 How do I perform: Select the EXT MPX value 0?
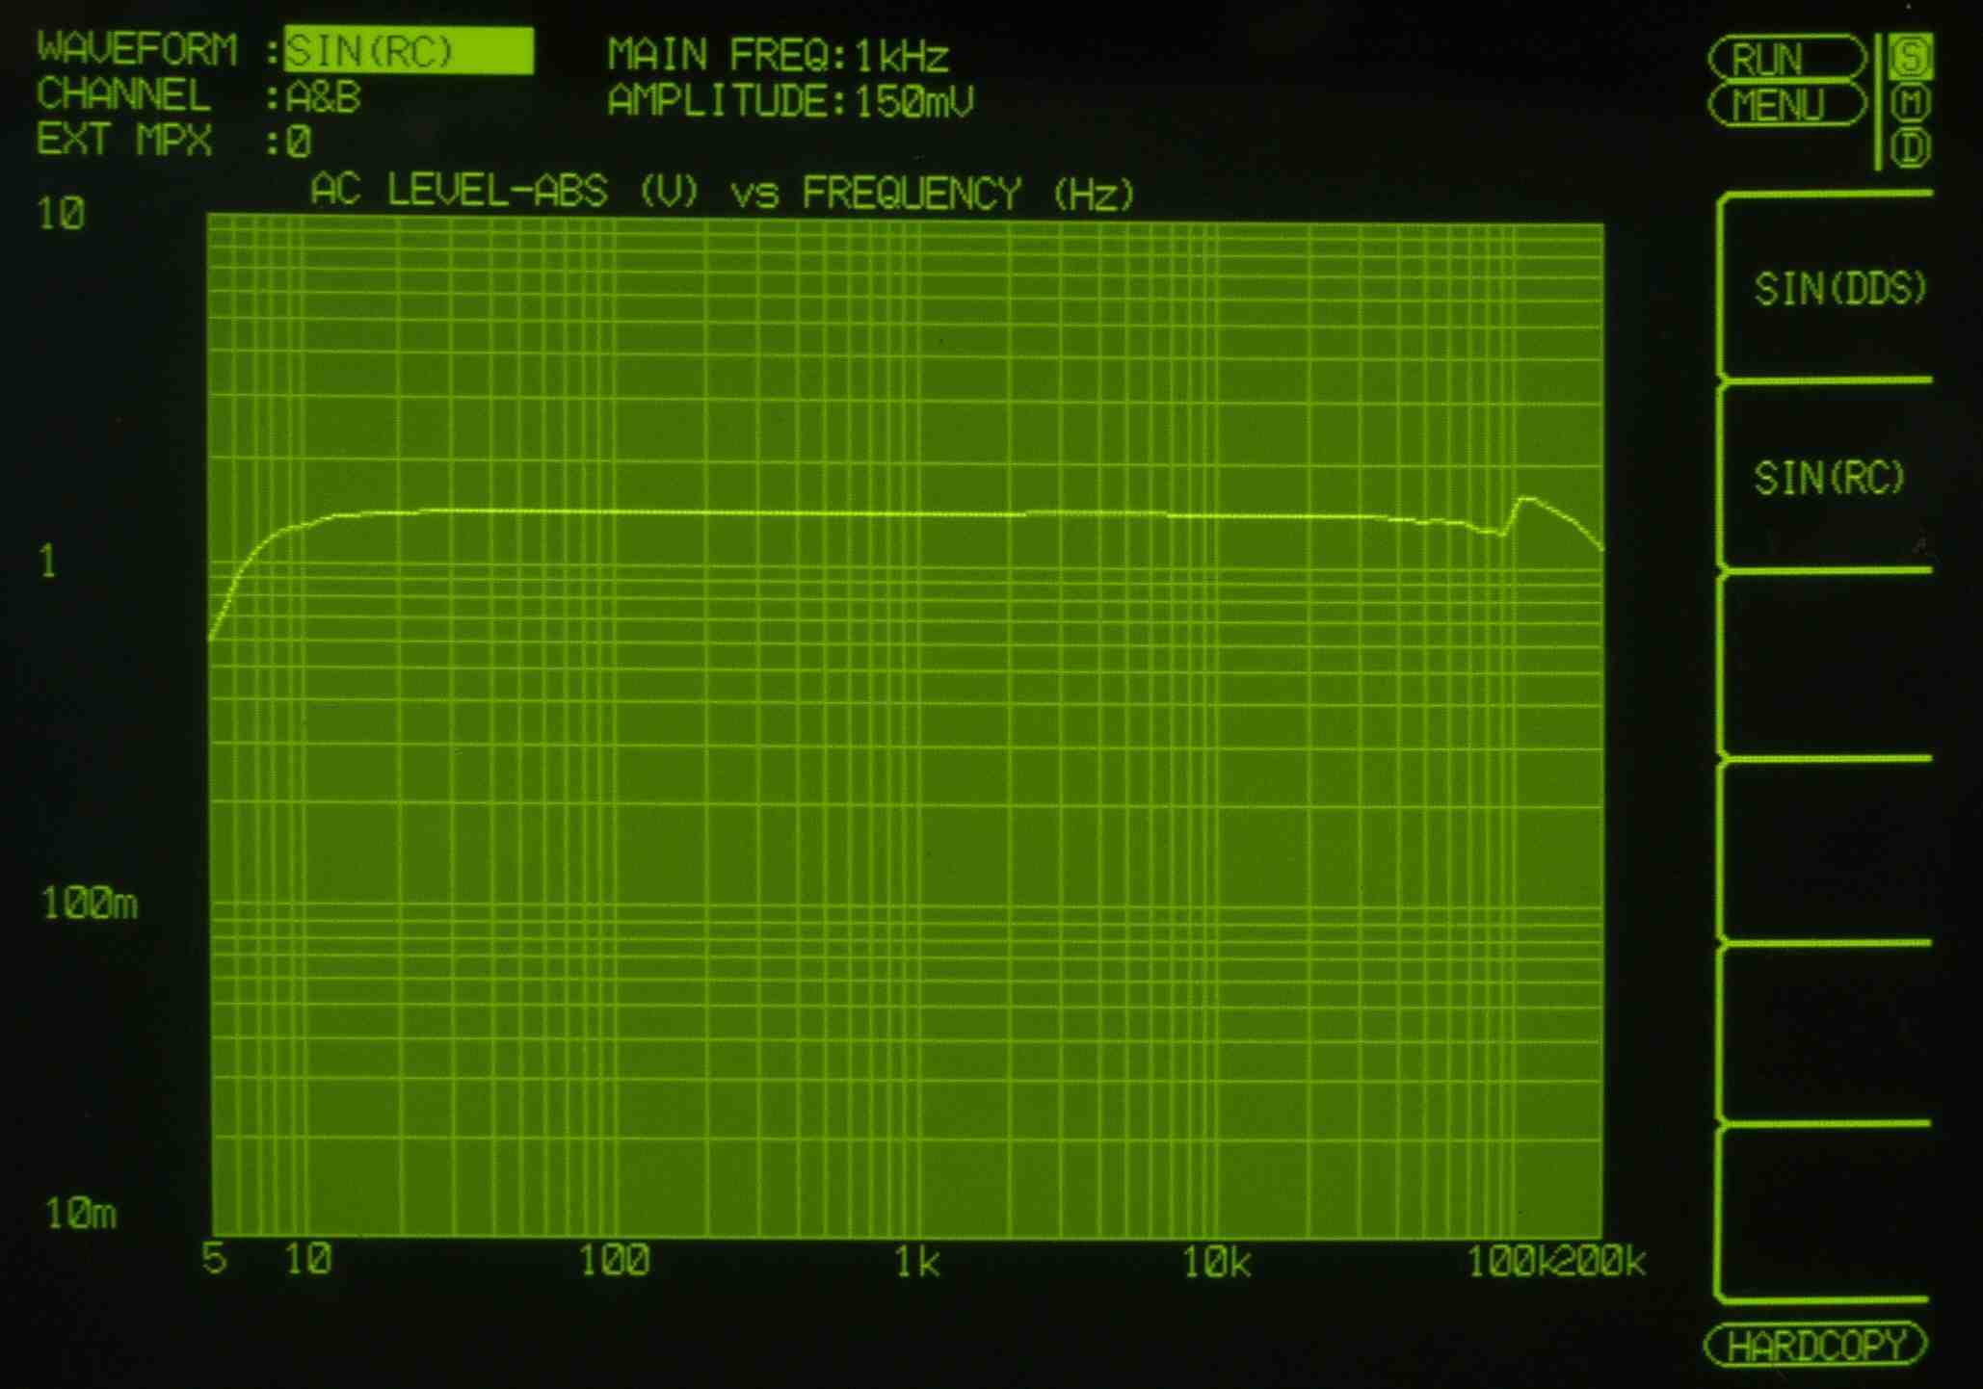[299, 143]
